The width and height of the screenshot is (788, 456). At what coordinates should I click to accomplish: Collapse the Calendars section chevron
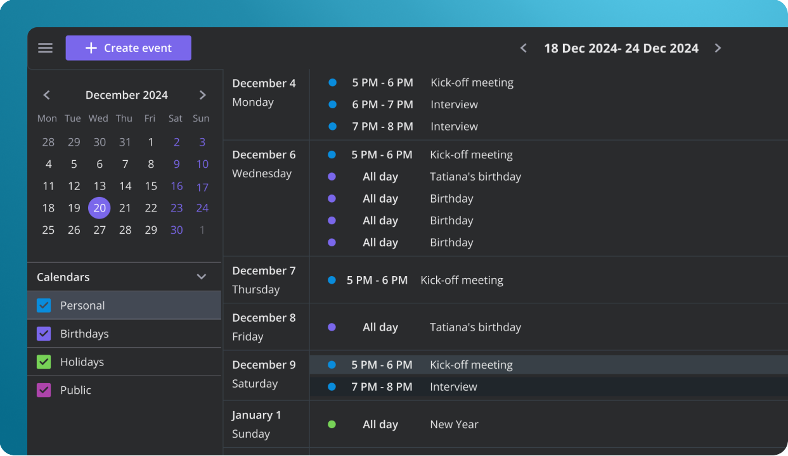point(202,277)
